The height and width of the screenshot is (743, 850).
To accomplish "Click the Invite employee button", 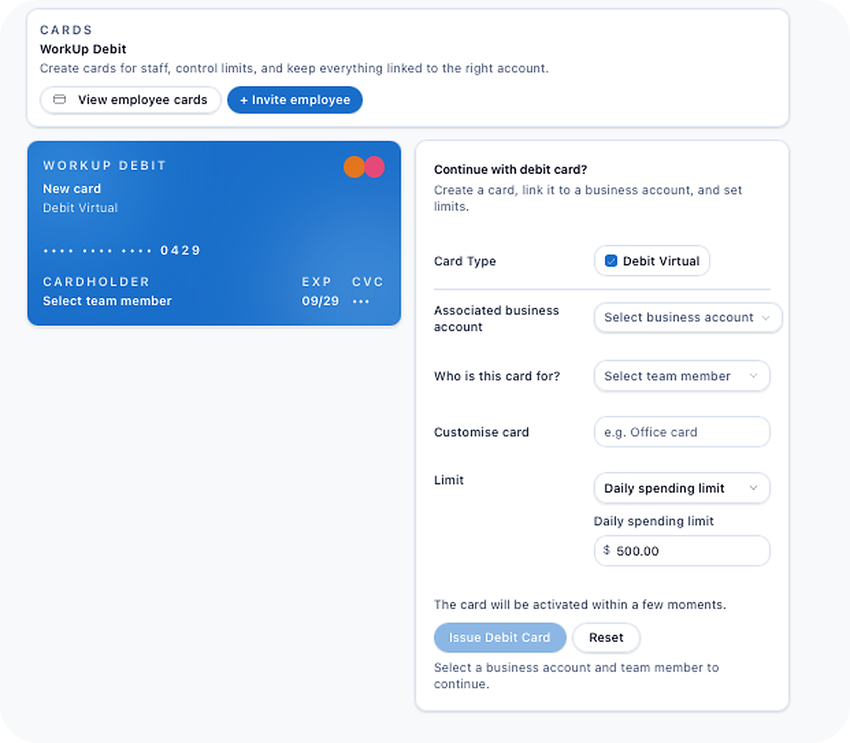I will tap(295, 100).
